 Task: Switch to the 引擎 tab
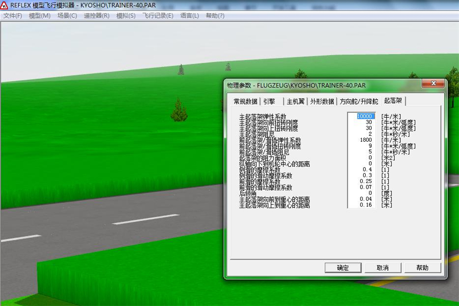269,101
